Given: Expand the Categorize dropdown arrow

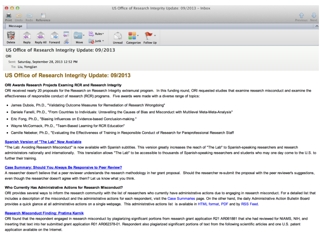Looking at the screenshot, I should click(138, 35).
